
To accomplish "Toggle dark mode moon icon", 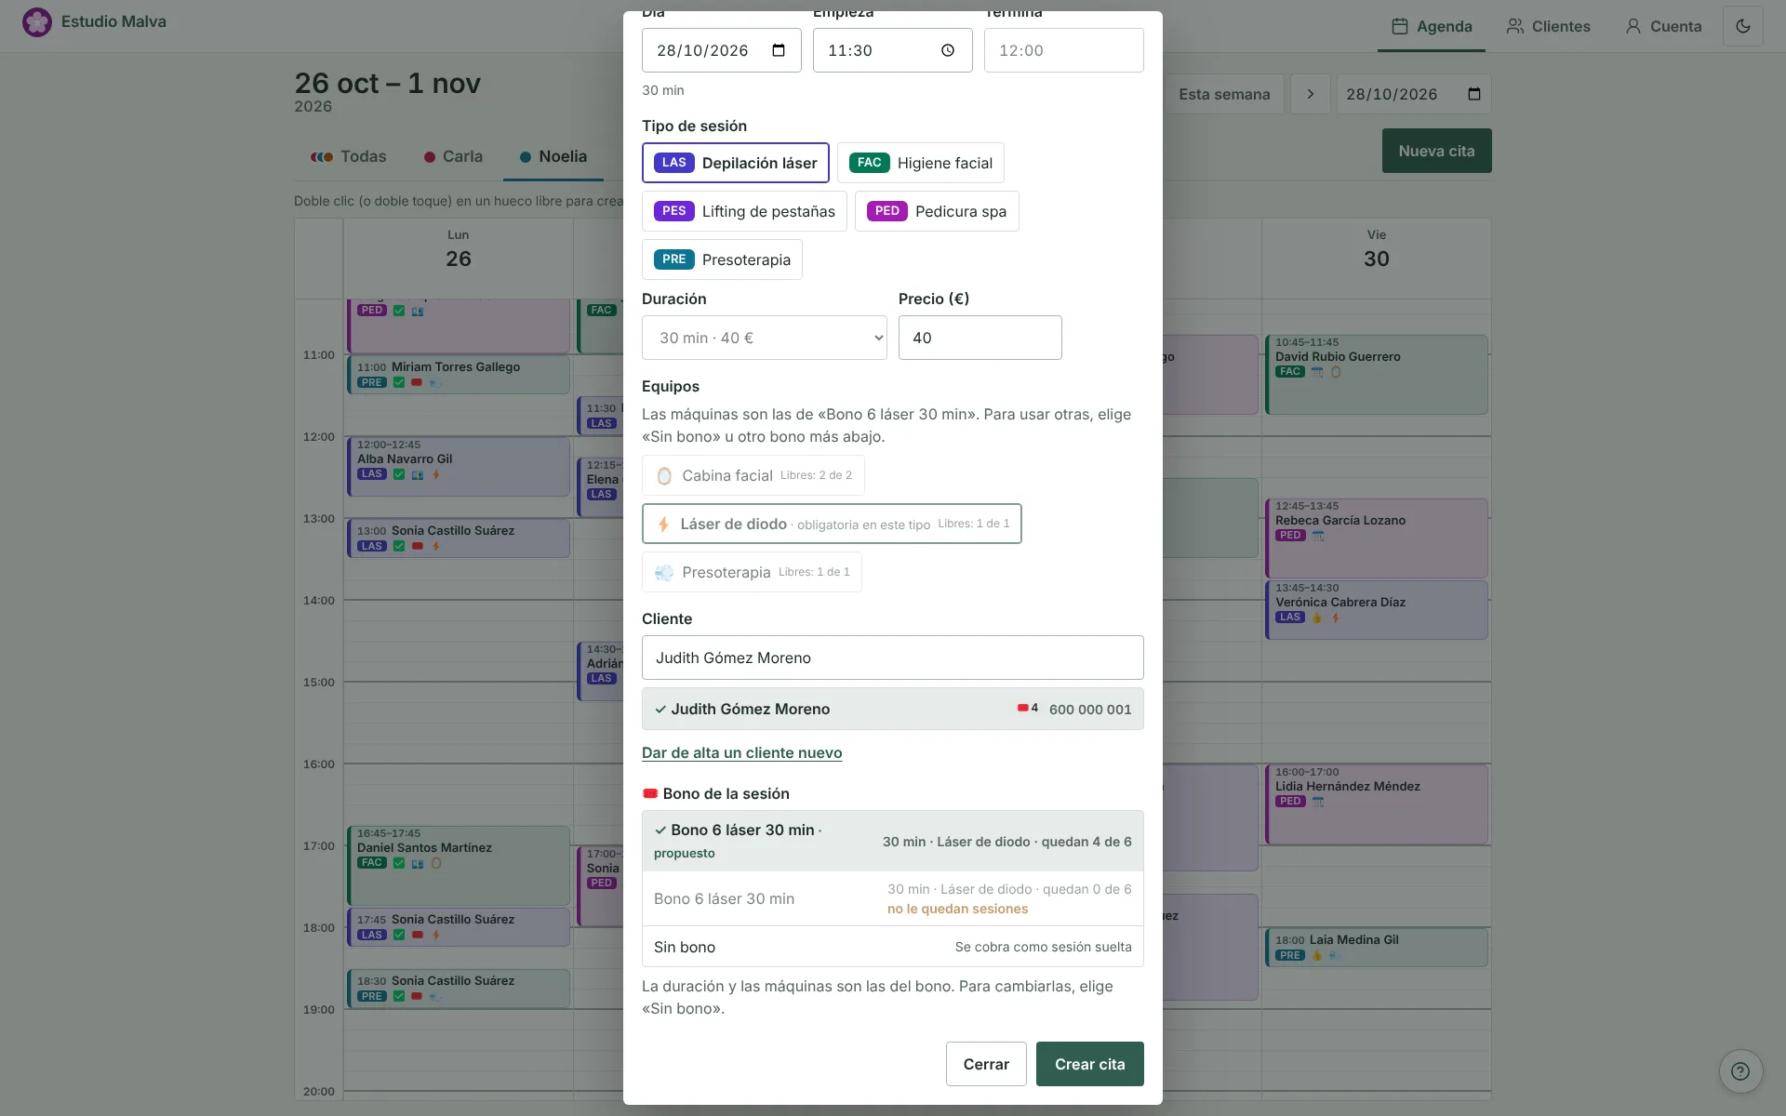I will [x=1742, y=26].
